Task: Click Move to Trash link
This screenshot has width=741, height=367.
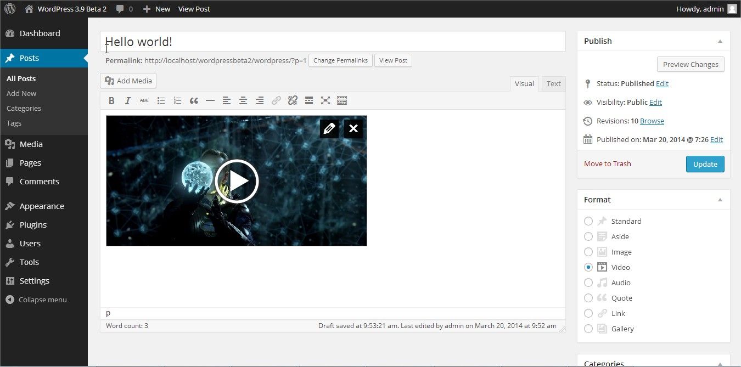Action: 608,163
